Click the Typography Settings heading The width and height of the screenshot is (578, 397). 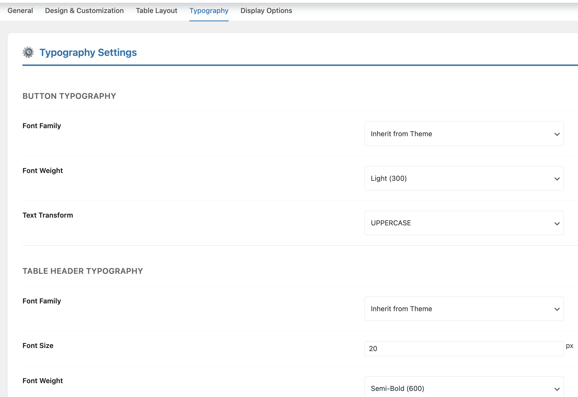pyautogui.click(x=88, y=52)
